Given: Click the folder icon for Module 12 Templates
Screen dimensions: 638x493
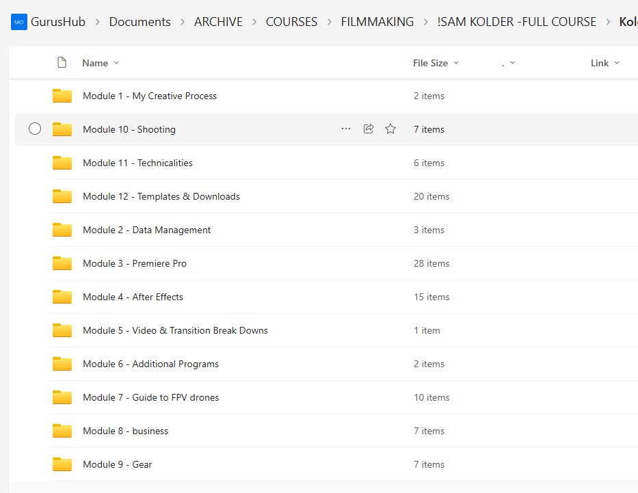Looking at the screenshot, I should tap(62, 196).
